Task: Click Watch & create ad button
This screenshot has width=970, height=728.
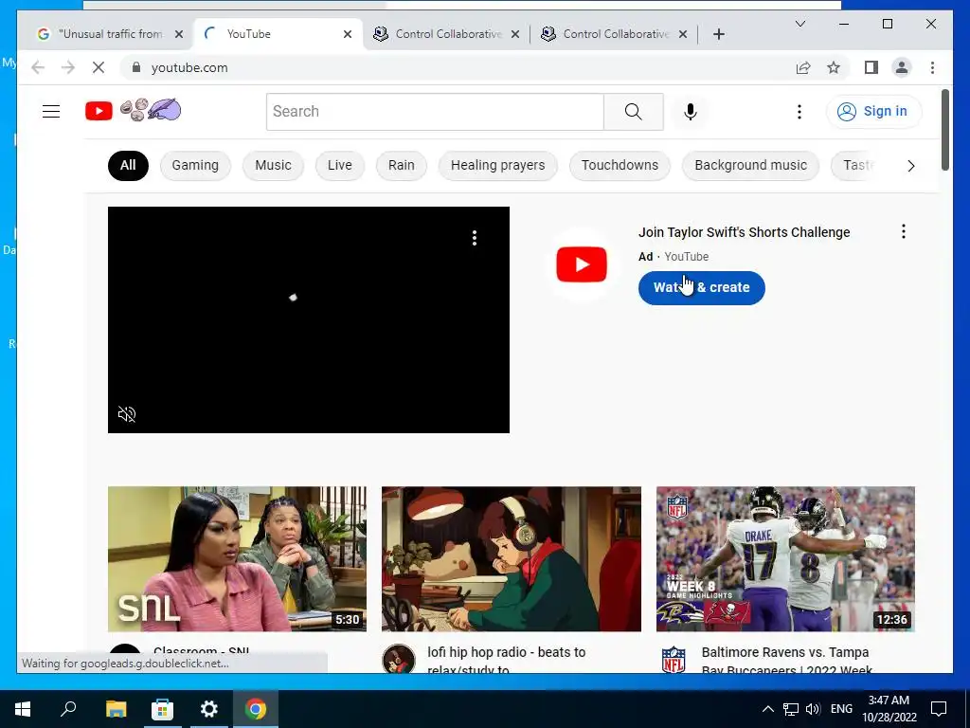Action: point(702,288)
